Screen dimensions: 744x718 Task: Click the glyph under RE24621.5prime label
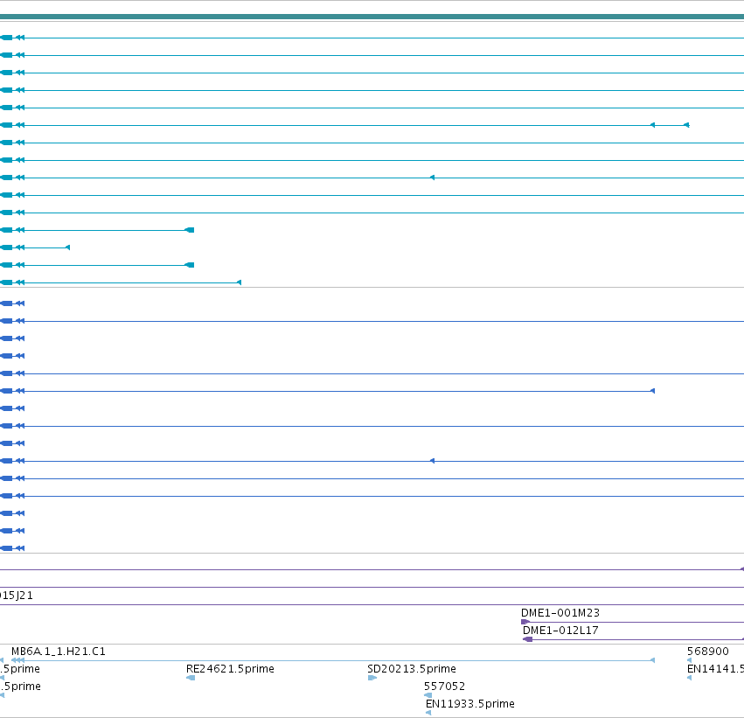click(x=191, y=678)
